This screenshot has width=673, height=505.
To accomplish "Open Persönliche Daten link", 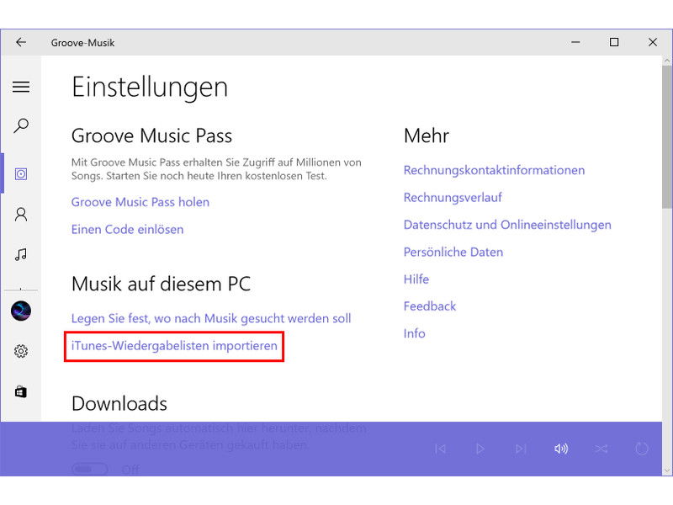I will click(x=453, y=252).
